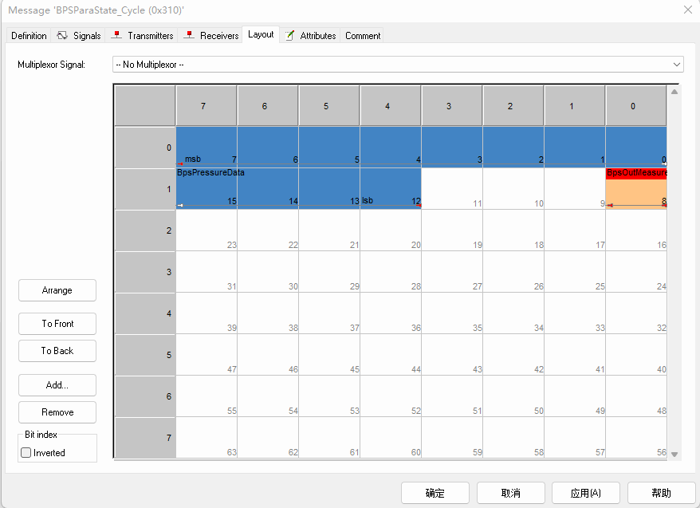Click the Attributes tab pencil icon
The image size is (700, 508).
(289, 35)
